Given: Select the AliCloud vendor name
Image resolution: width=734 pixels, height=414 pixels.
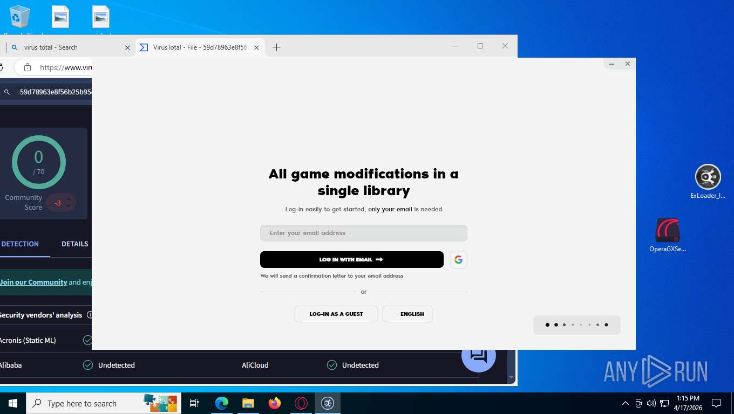Looking at the screenshot, I should click(255, 365).
